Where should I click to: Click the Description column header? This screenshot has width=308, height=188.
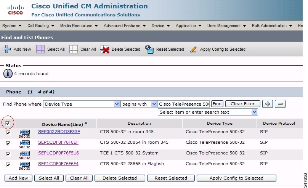tap(139, 124)
